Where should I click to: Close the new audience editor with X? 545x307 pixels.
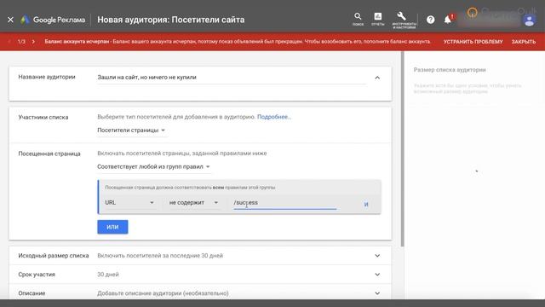coord(10,20)
